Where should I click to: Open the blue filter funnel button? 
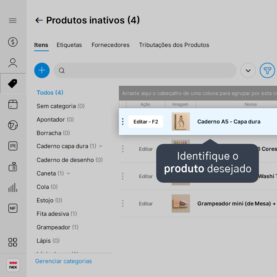(267, 70)
